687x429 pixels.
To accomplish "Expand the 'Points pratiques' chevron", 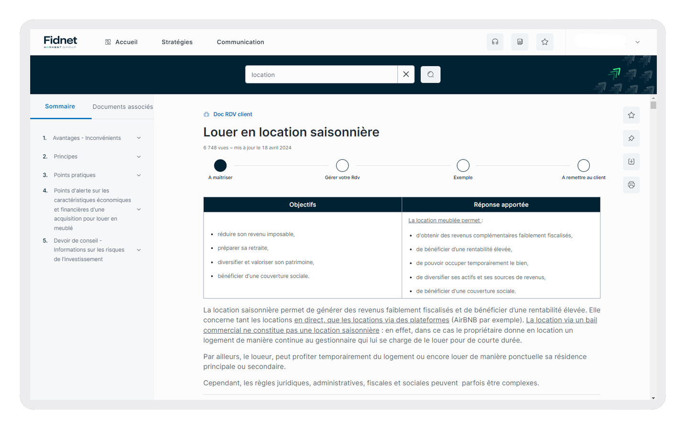I will coord(139,175).
